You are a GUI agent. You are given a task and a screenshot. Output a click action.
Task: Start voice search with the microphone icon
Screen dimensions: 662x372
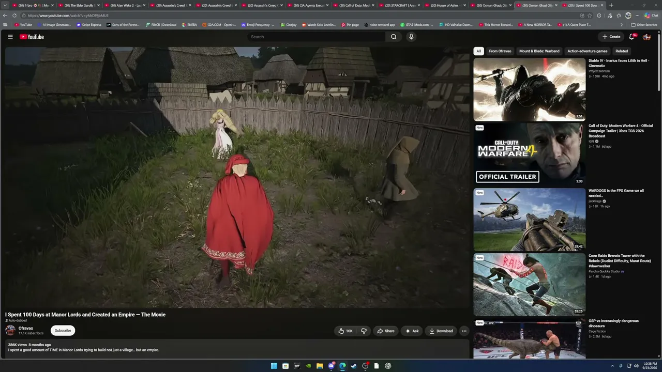[x=411, y=37]
